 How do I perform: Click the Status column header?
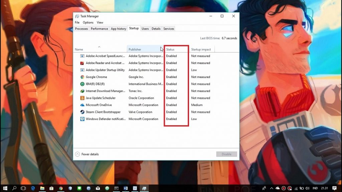pos(170,49)
